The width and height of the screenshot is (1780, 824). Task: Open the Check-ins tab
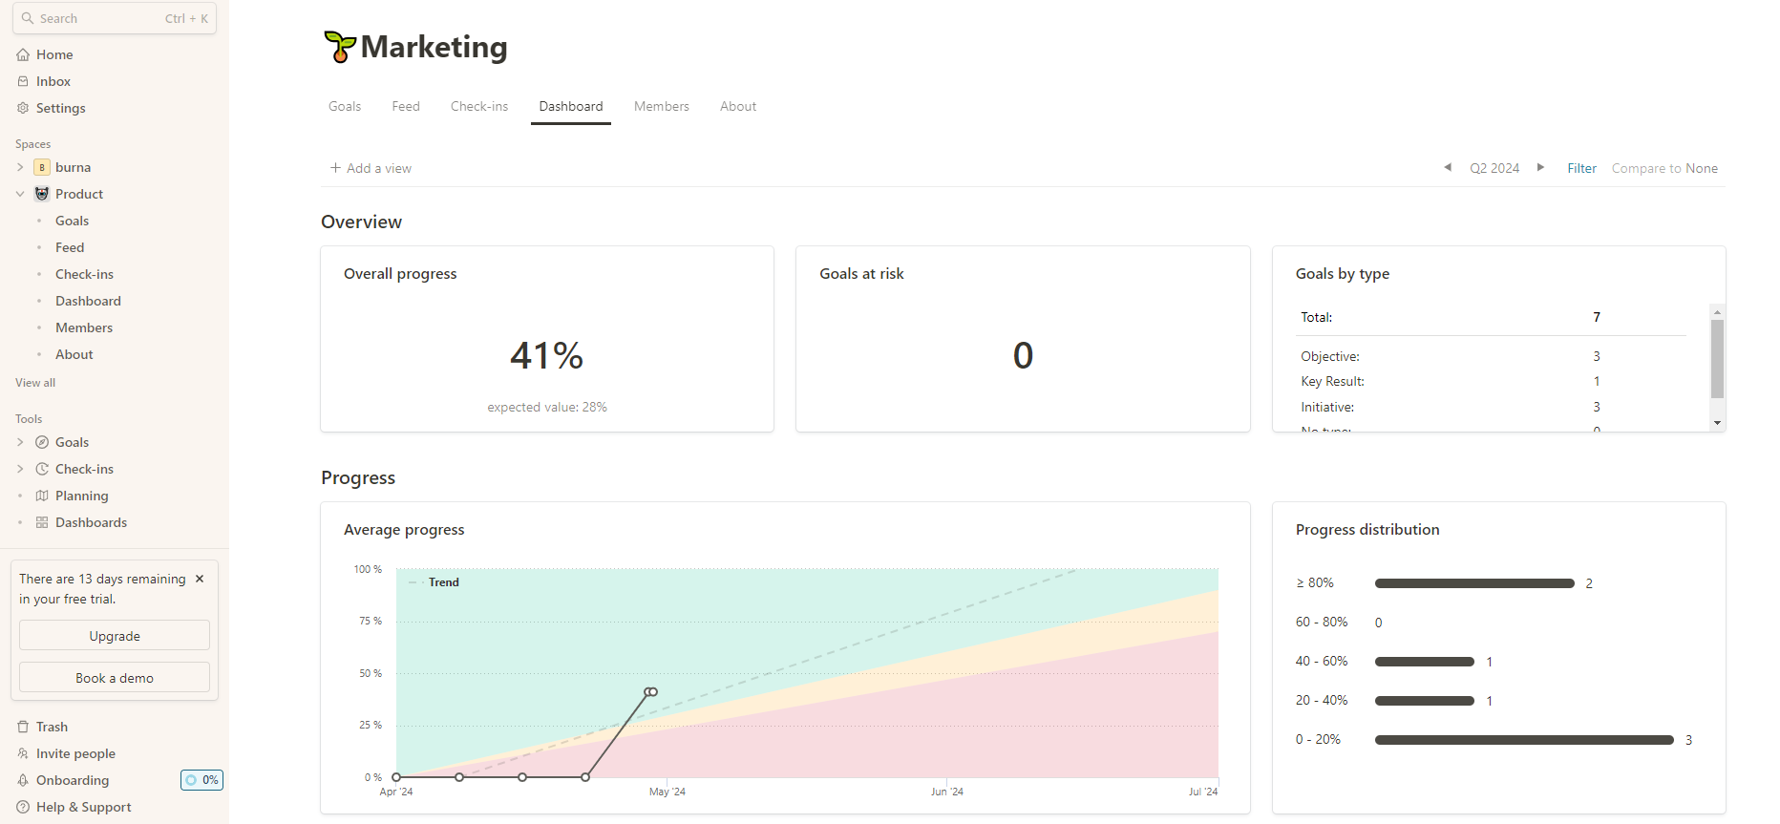click(x=478, y=107)
